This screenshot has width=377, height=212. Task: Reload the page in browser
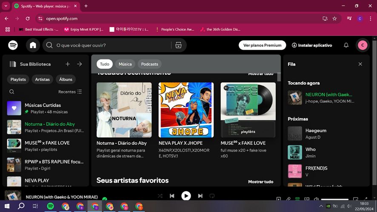(x=28, y=19)
